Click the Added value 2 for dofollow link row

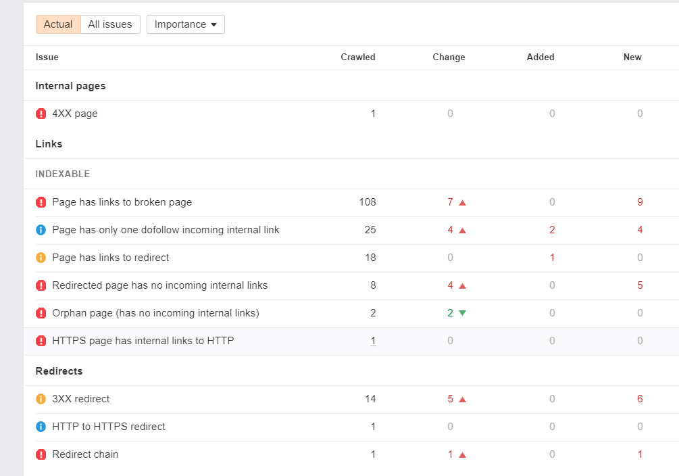point(552,230)
